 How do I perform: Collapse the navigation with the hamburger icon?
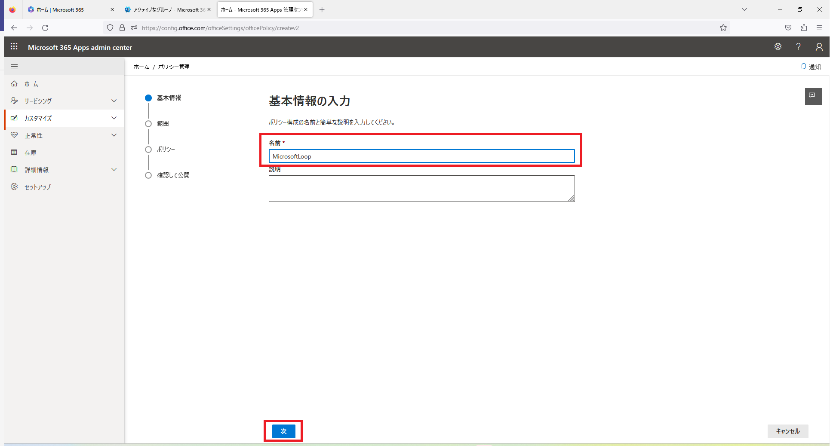(x=14, y=66)
